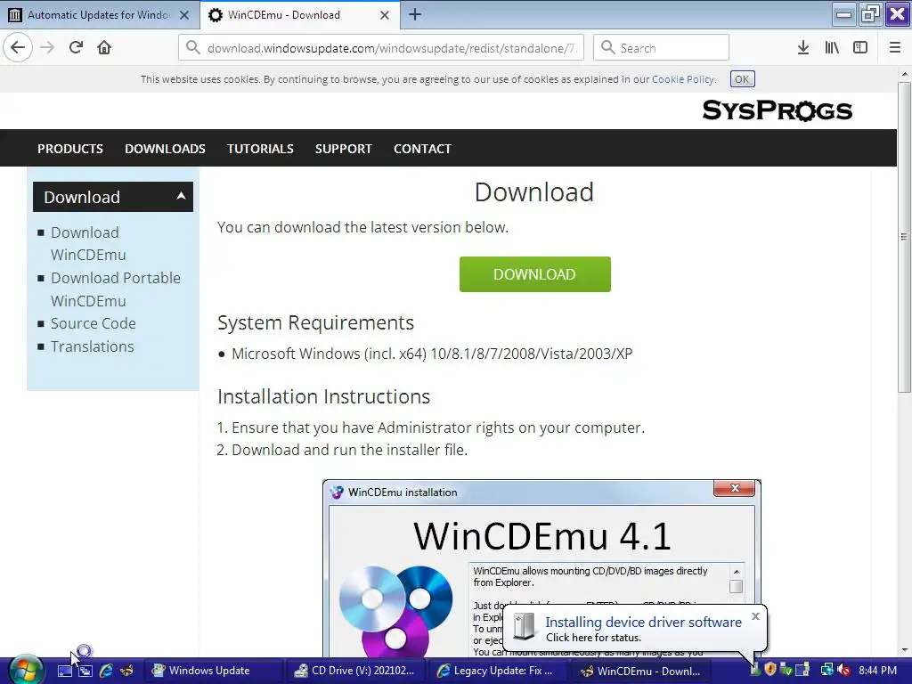The width and height of the screenshot is (912, 684).
Task: Open the browser home page
Action: click(104, 48)
